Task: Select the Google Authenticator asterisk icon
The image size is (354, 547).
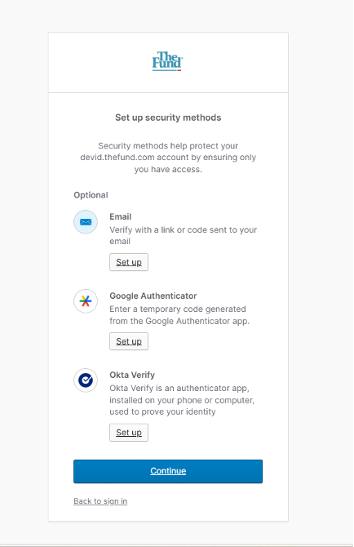Action: (x=86, y=301)
